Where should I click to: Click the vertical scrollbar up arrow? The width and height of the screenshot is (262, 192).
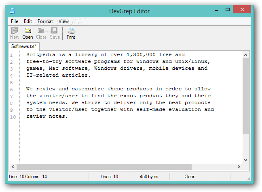[x=245, y=55]
